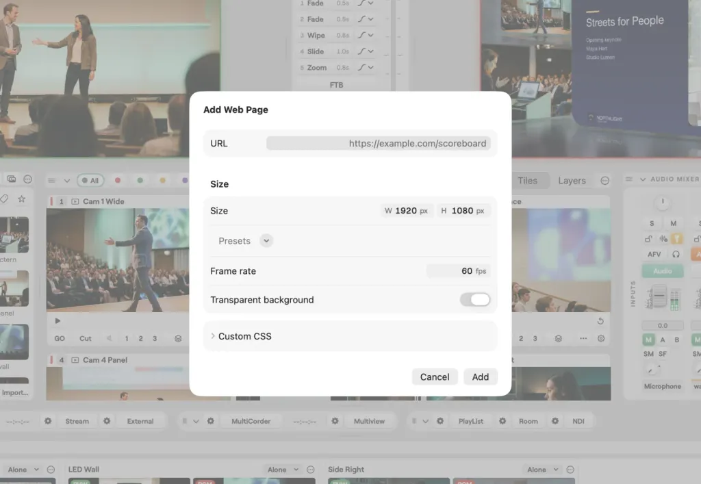Open gear settings left of Stream

(x=48, y=421)
